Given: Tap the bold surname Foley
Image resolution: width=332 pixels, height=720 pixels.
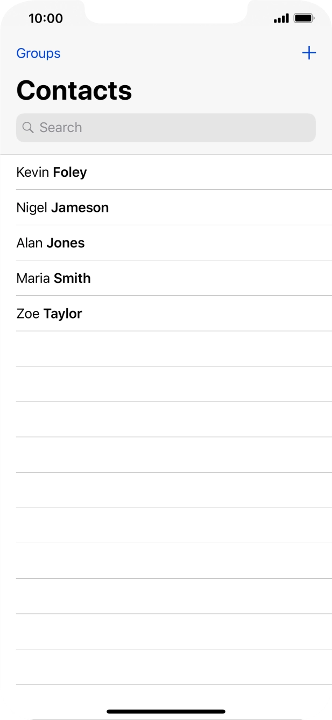Looking at the screenshot, I should 70,172.
